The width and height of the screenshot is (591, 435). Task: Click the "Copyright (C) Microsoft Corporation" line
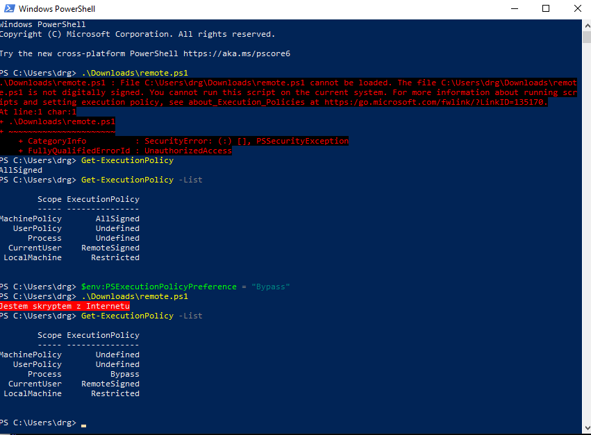(138, 34)
